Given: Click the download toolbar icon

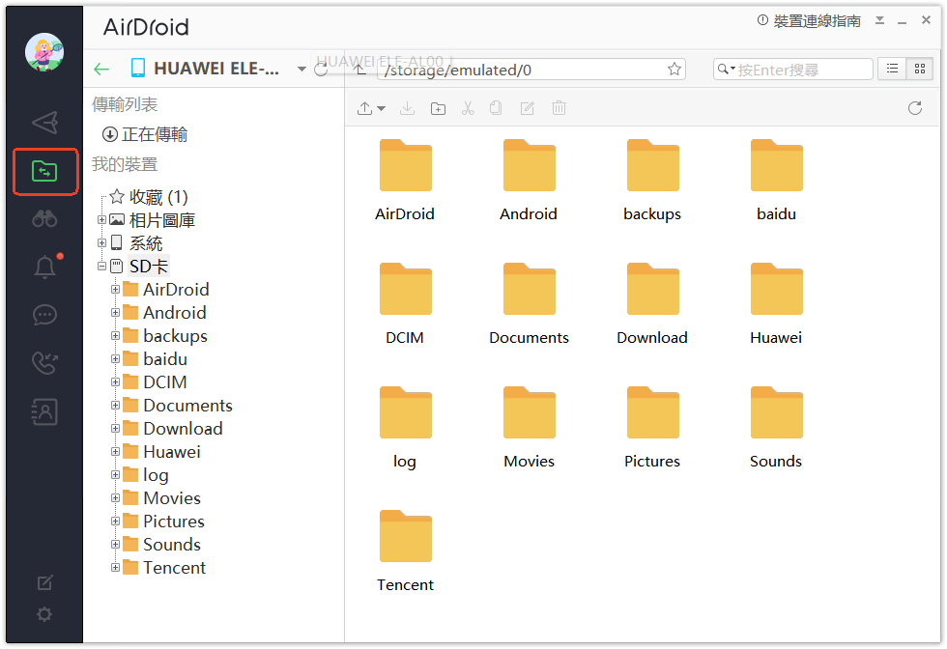Looking at the screenshot, I should [408, 109].
